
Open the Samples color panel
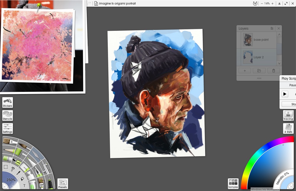coord(233,184)
